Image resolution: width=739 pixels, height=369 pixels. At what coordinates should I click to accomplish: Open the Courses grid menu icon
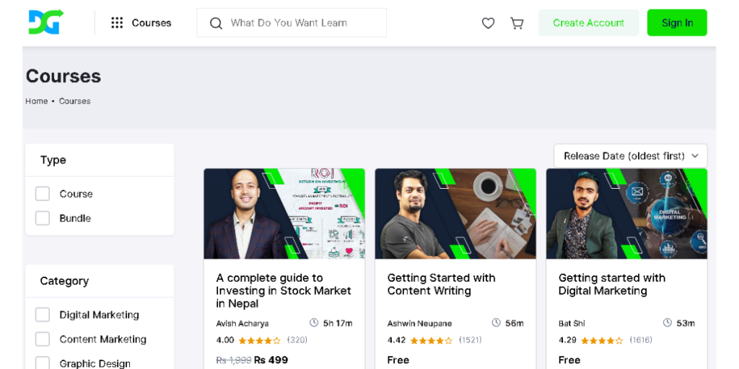pyautogui.click(x=117, y=22)
